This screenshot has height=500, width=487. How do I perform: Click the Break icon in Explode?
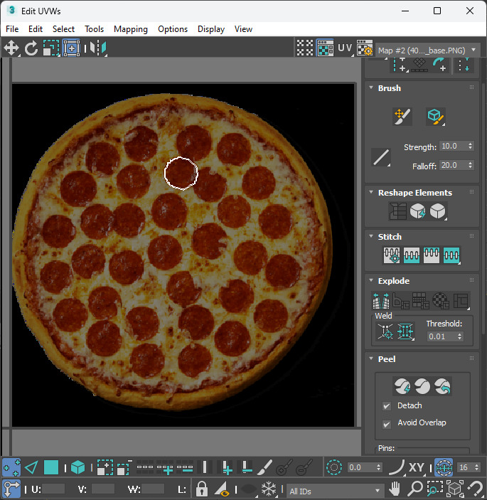381,301
